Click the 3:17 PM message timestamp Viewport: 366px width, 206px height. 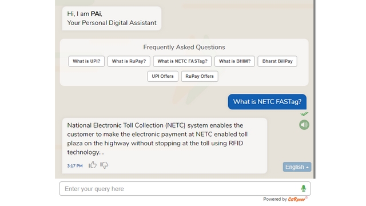[x=75, y=166]
